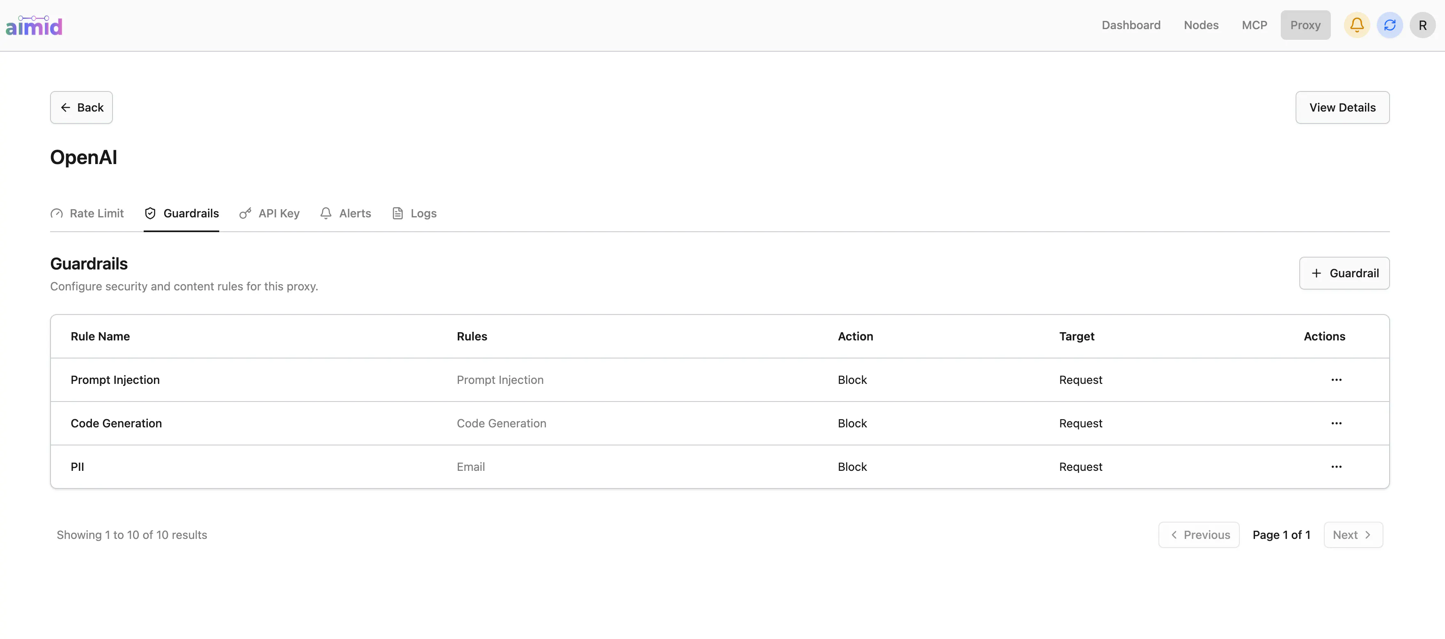Select the Guardrails tab

181,214
